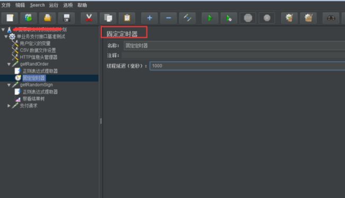This screenshot has height=198, width=345.
Task: Select HTTP信息头管理器 tree item
Action: pos(39,57)
